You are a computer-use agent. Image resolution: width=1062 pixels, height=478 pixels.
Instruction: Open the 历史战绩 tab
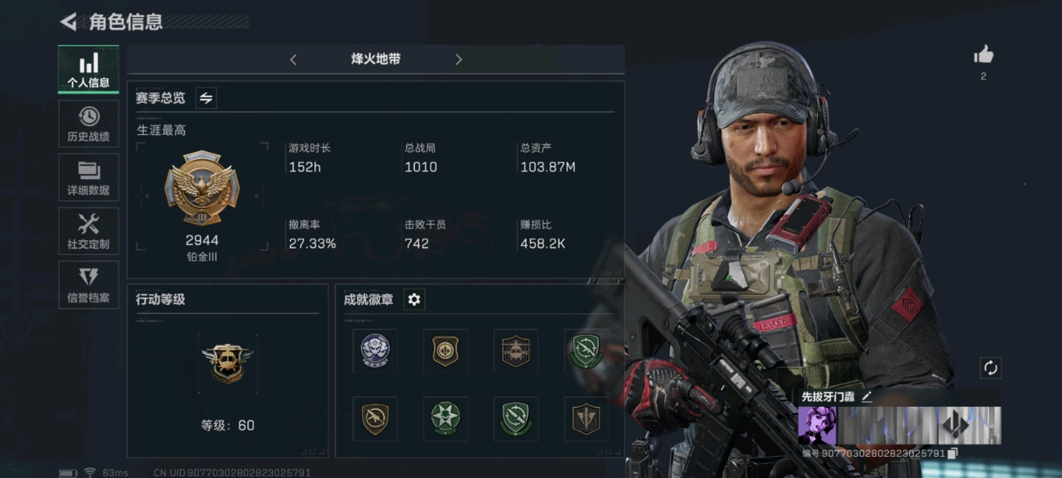coord(88,124)
